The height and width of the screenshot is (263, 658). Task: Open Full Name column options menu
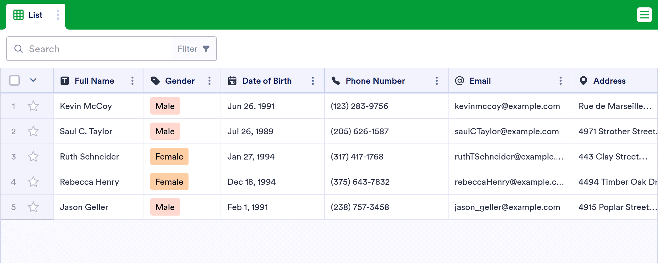click(x=132, y=81)
